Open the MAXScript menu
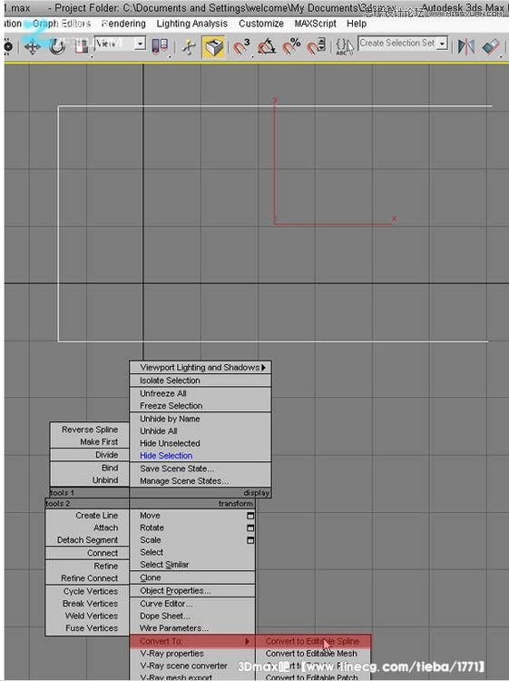 [x=315, y=24]
